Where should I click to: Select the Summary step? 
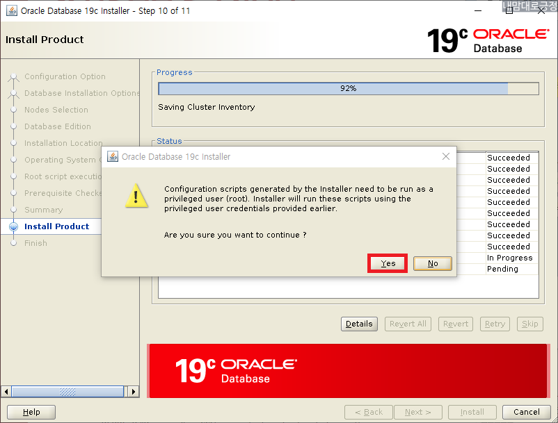tap(43, 210)
